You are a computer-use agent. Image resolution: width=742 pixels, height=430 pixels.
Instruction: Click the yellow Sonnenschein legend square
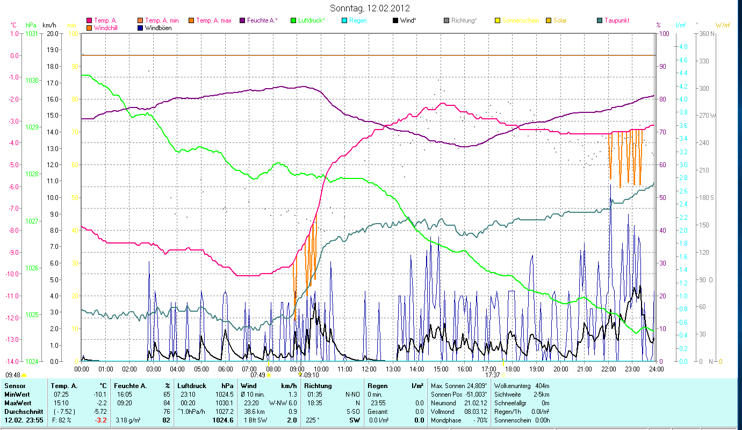(498, 20)
